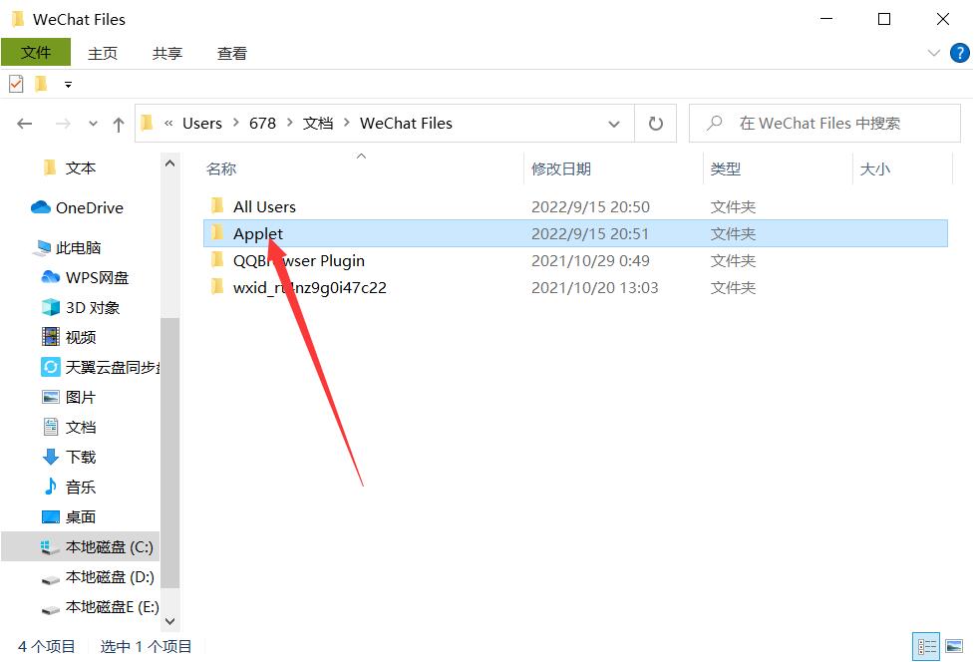Select 本地磁盘 (C:) in navigation pane
Viewport: 974px width, 662px height.
pos(109,546)
